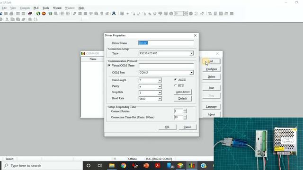Click the Cancel button in Driver Properties
Screen dimensions: 303x170
pyautogui.click(x=187, y=127)
